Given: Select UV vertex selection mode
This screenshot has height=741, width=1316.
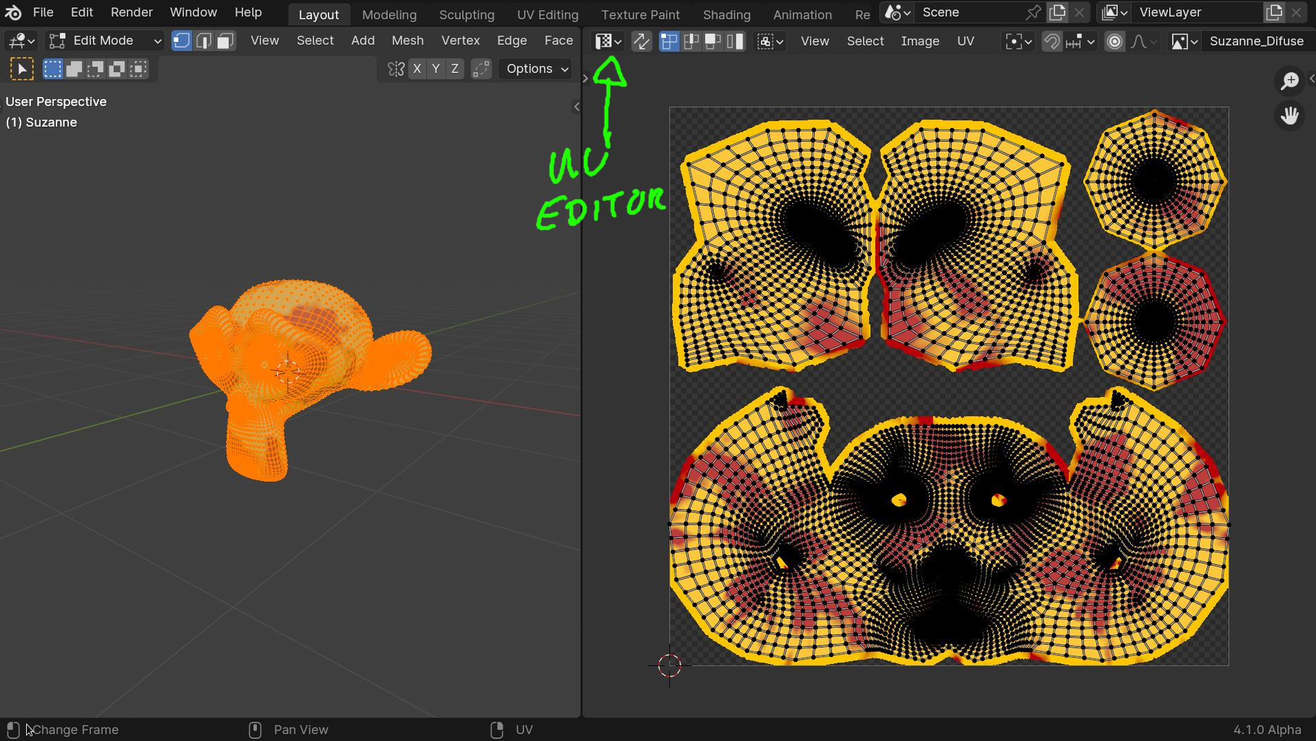Looking at the screenshot, I should [669, 41].
